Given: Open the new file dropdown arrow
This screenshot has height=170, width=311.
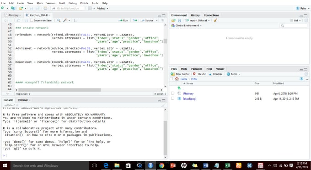Looking at the screenshot, I should pos(7,8).
